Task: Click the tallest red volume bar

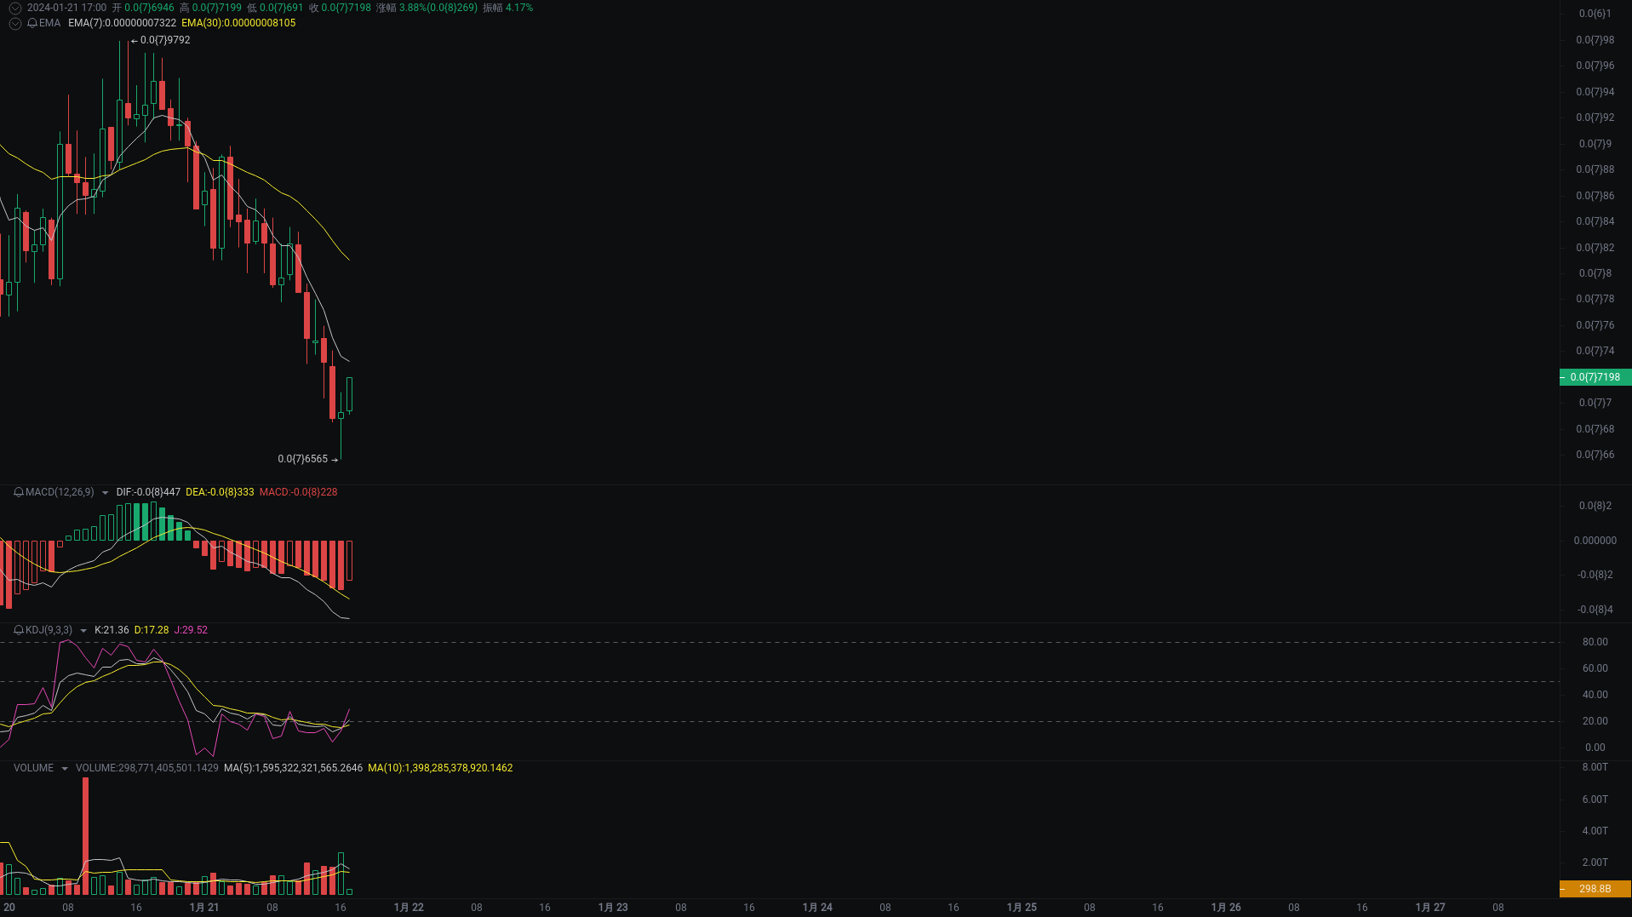Action: 86,834
